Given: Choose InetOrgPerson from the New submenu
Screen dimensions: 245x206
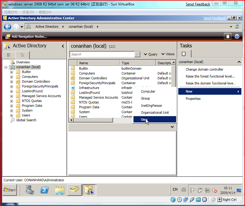Looking at the screenshot, I should [x=155, y=106].
